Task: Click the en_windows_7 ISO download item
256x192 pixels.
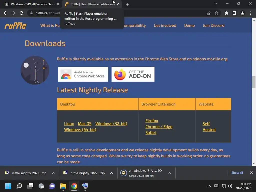Action: tap(141, 173)
